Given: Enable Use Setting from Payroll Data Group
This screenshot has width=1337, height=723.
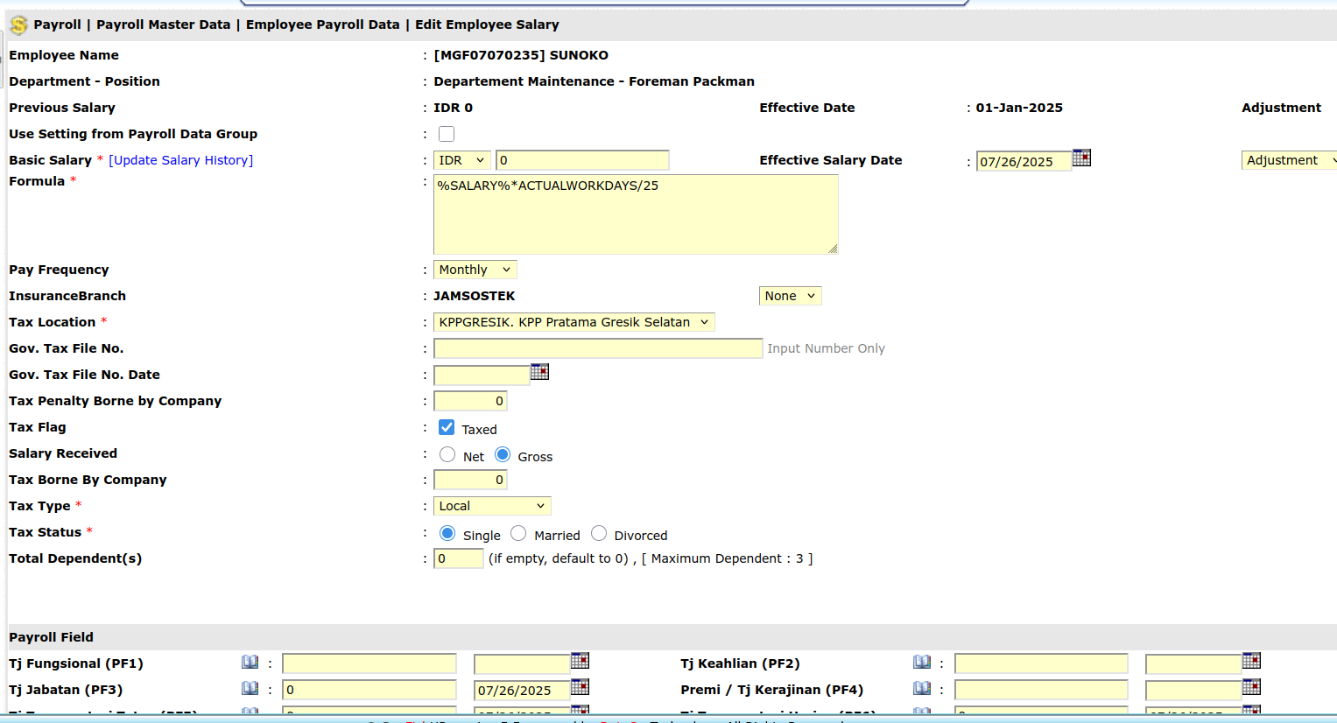Looking at the screenshot, I should (447, 134).
